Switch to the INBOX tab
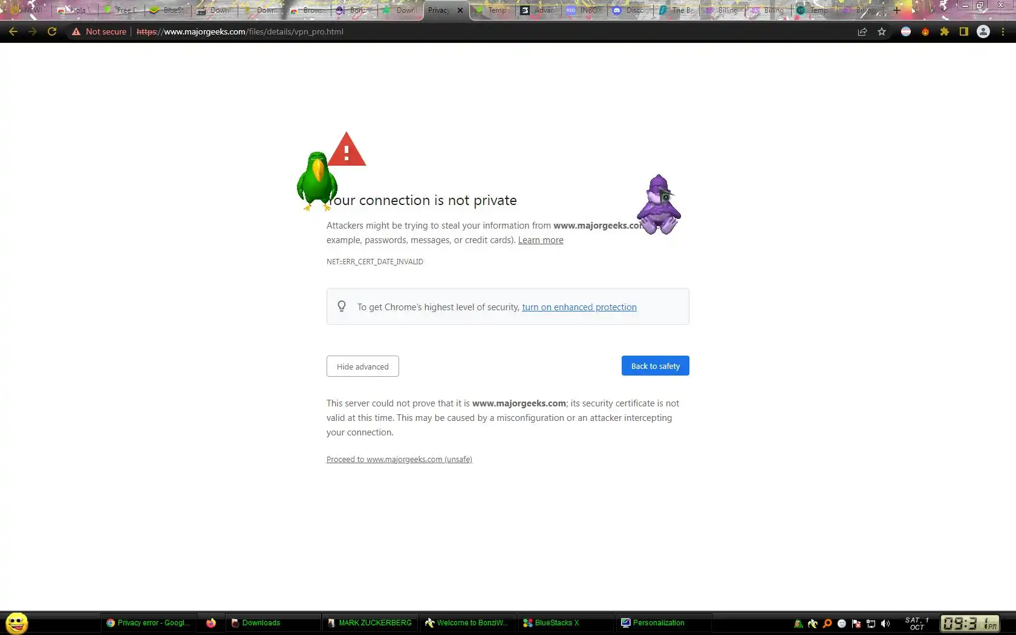This screenshot has height=635, width=1016. click(x=584, y=10)
